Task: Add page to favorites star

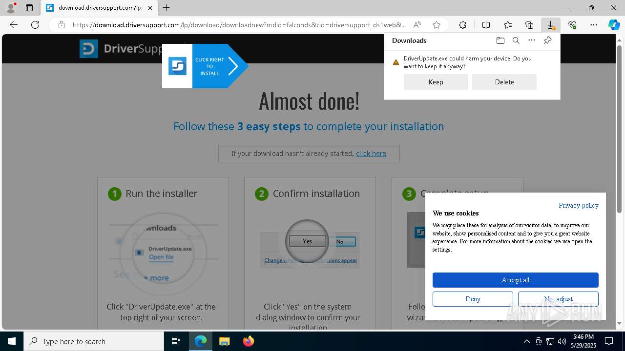Action: click(x=437, y=25)
